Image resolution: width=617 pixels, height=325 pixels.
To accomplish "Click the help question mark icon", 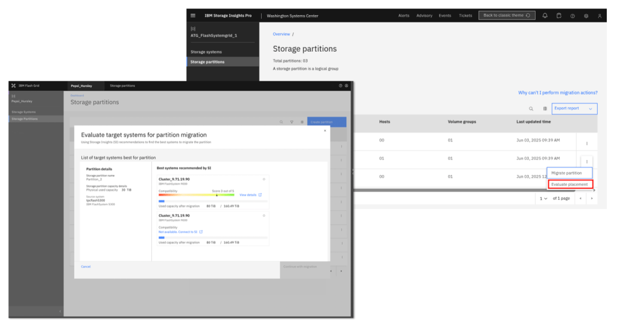I will pos(572,16).
